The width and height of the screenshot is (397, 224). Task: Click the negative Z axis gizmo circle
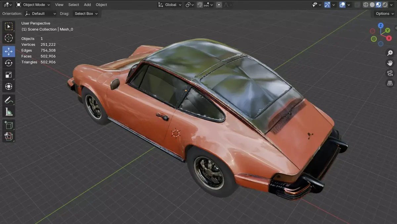(x=381, y=44)
